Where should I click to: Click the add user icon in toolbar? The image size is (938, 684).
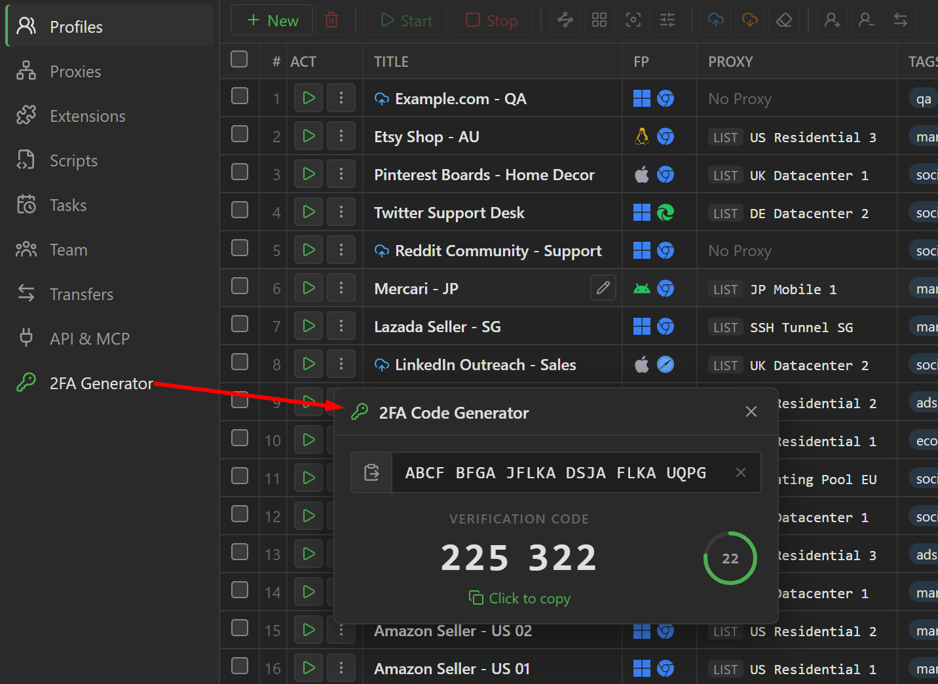click(833, 20)
